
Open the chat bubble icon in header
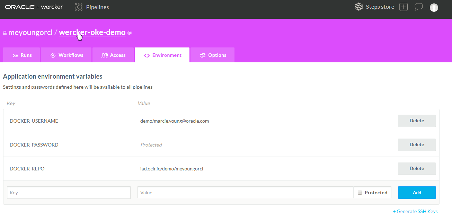coord(419,7)
